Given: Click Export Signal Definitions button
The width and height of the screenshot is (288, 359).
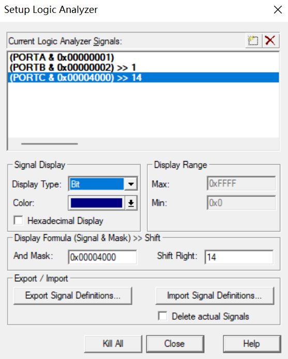Looking at the screenshot, I should tap(73, 296).
